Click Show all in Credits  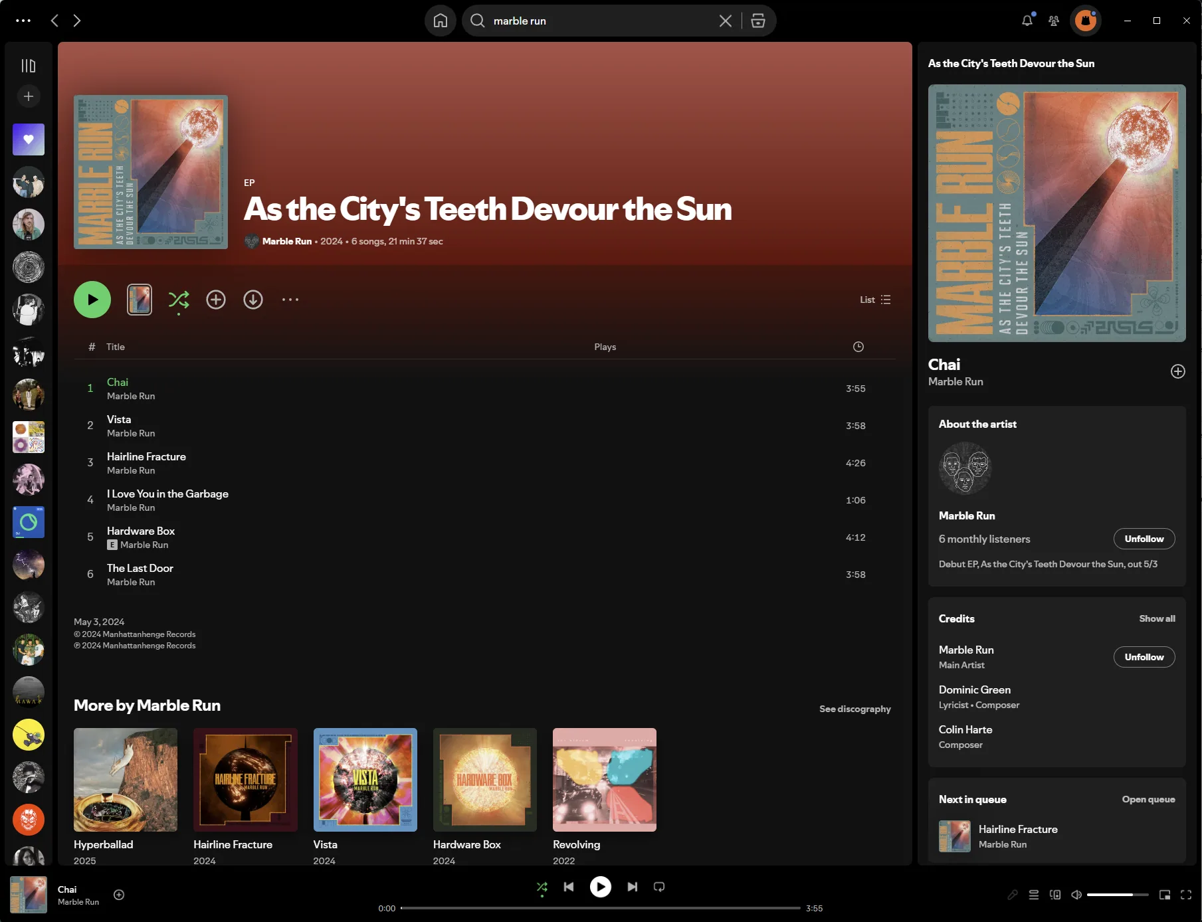1157,618
